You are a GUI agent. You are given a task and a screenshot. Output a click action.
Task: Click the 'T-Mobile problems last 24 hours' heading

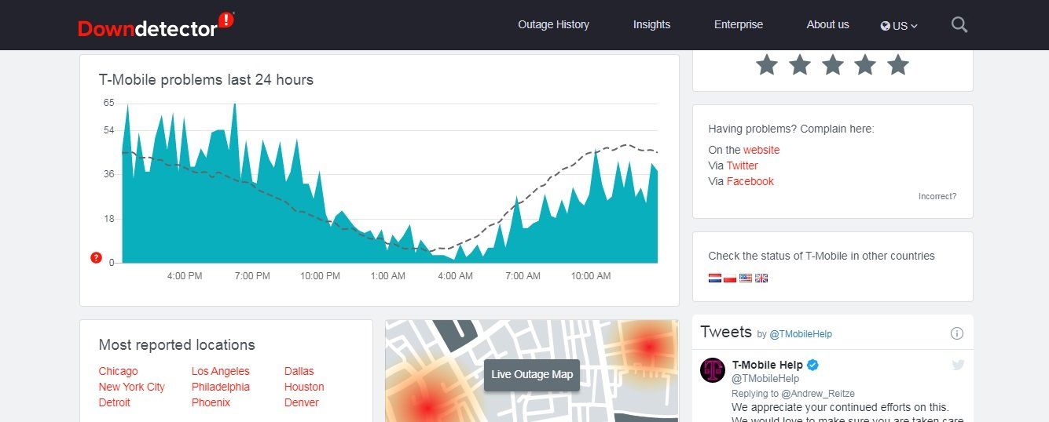(x=206, y=79)
